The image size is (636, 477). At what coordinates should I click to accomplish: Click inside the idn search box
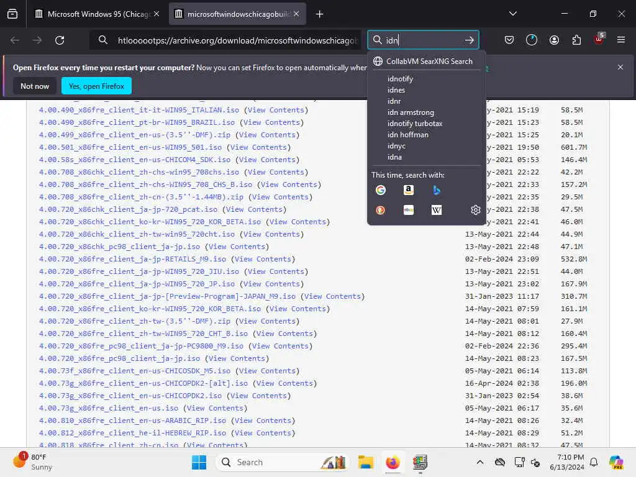tap(422, 40)
